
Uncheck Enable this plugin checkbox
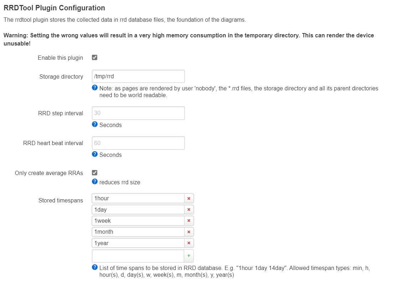[94, 58]
